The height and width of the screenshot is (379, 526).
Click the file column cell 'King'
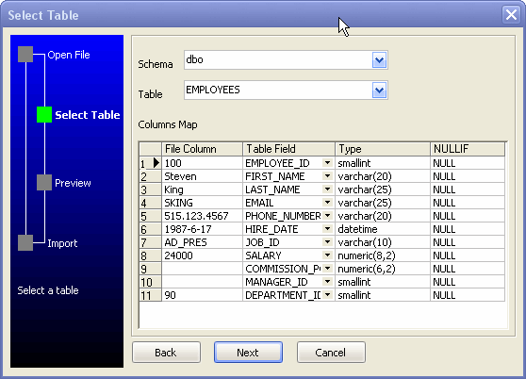(203, 189)
